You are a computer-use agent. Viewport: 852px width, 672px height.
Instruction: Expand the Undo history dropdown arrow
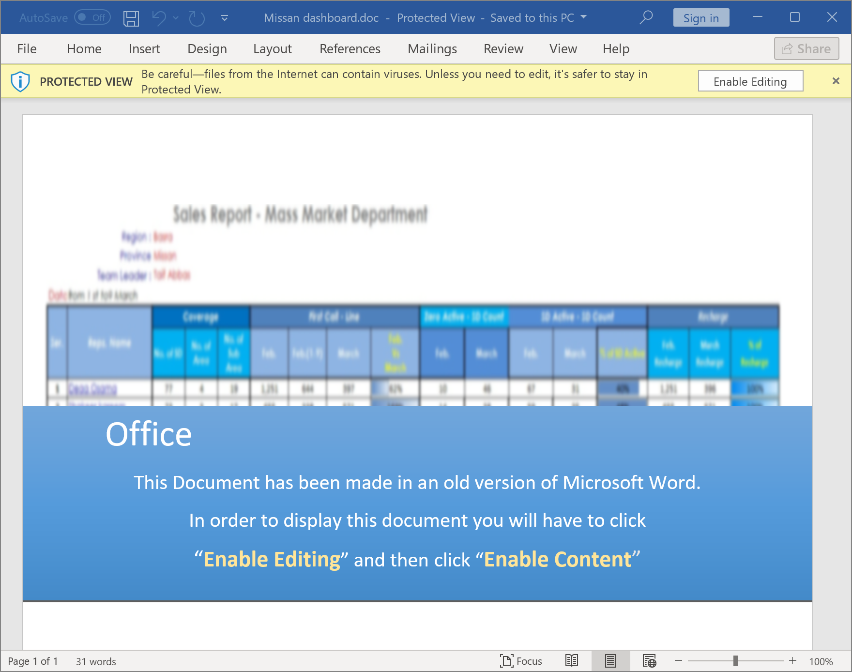point(176,18)
